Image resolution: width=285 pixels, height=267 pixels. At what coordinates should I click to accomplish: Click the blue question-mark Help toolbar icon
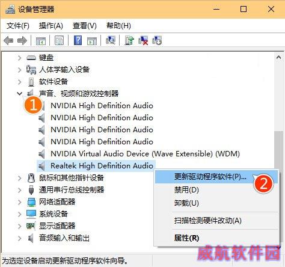click(78, 40)
